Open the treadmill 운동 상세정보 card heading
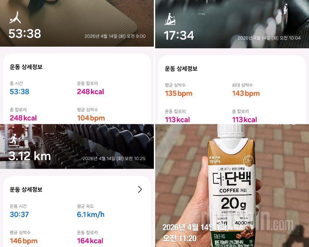This screenshot has width=309, height=247. click(x=26, y=189)
